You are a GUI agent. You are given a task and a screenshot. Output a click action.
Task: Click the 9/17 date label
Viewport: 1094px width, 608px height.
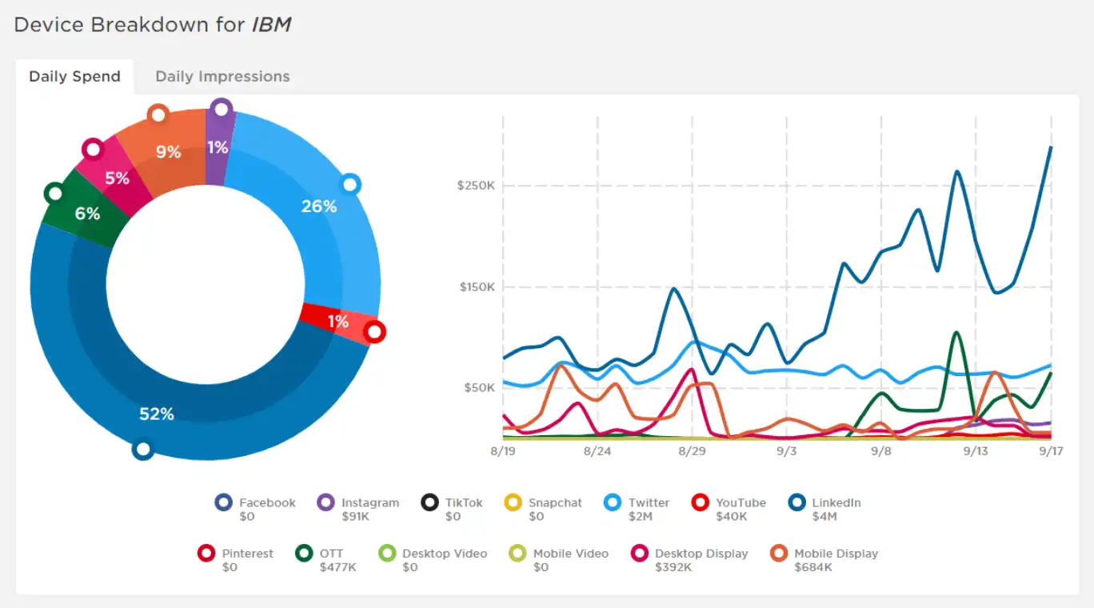tap(1051, 451)
